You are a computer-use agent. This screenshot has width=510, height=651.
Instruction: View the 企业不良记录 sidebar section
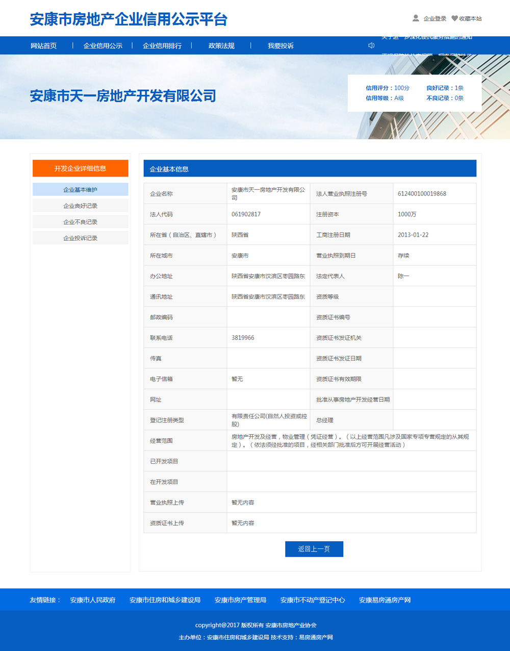[80, 222]
